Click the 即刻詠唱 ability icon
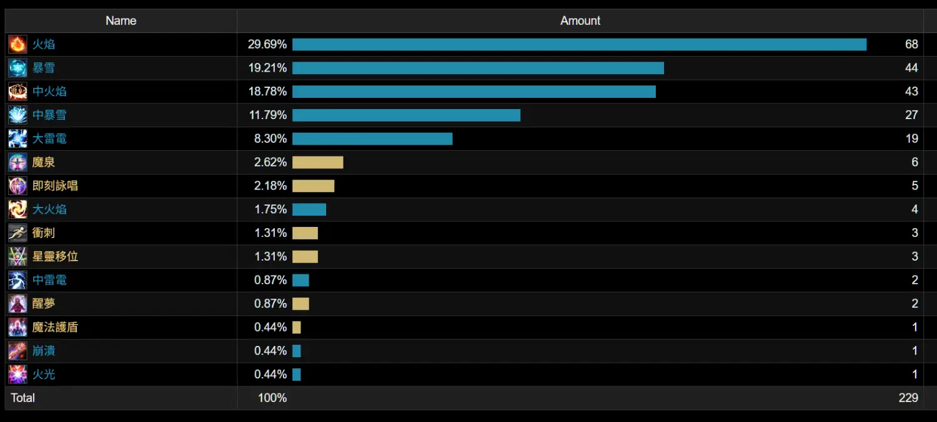Viewport: 937px width, 422px height. point(17,186)
